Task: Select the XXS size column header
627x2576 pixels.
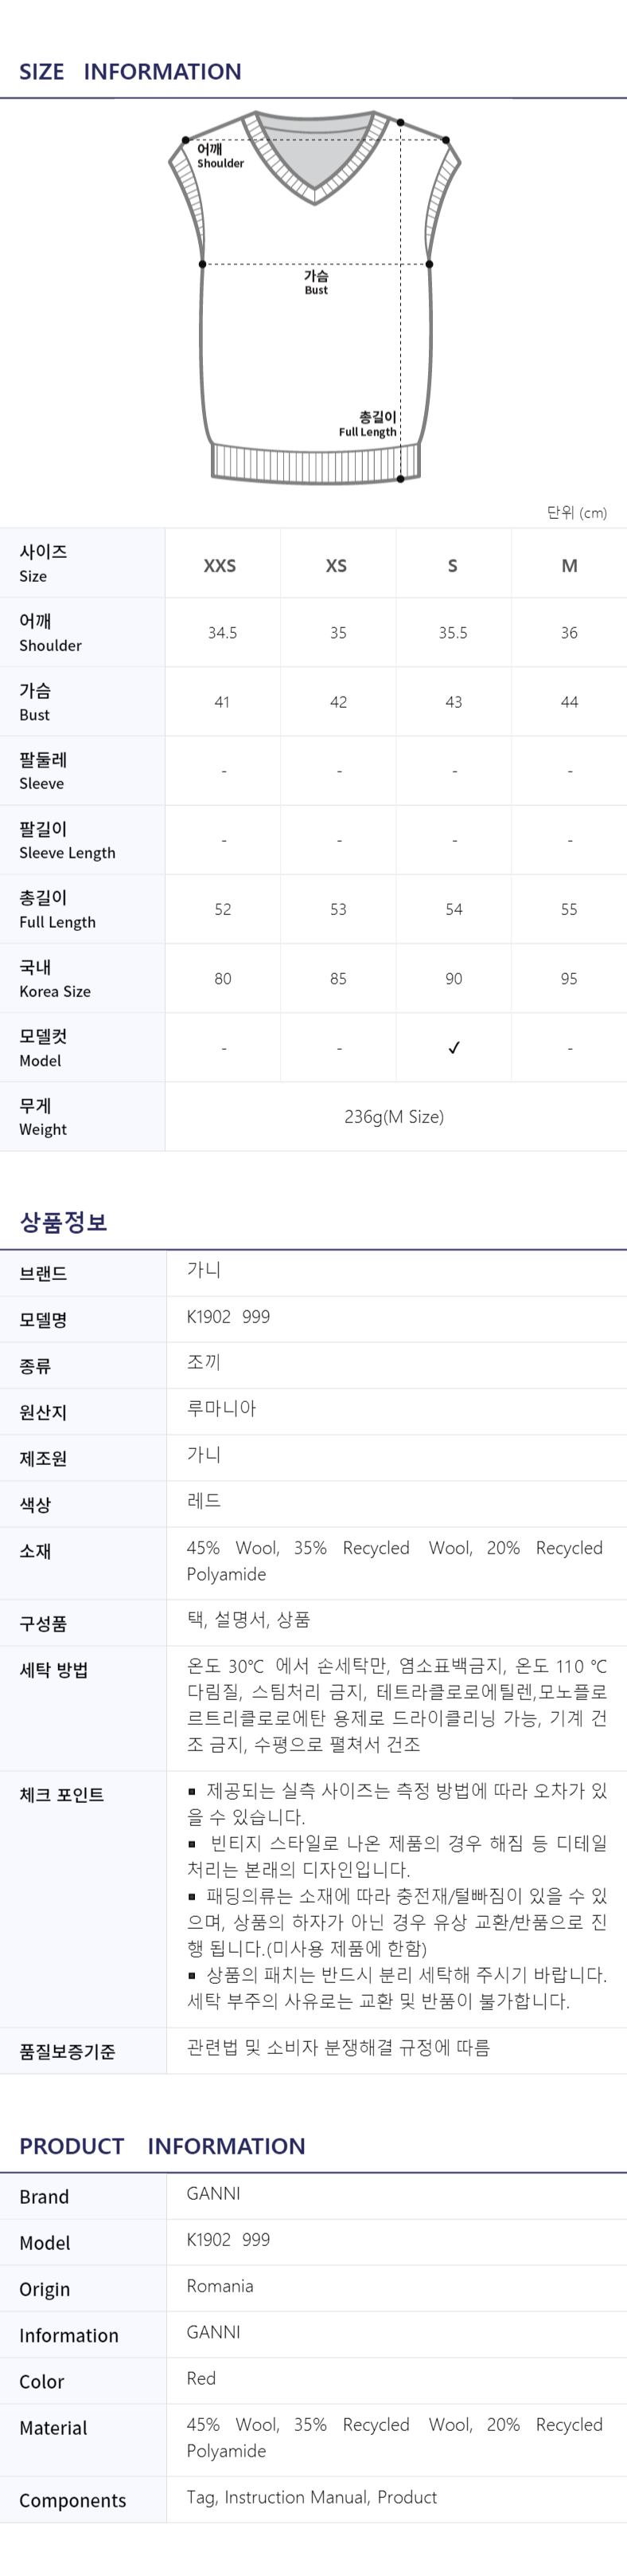Action: (x=220, y=566)
